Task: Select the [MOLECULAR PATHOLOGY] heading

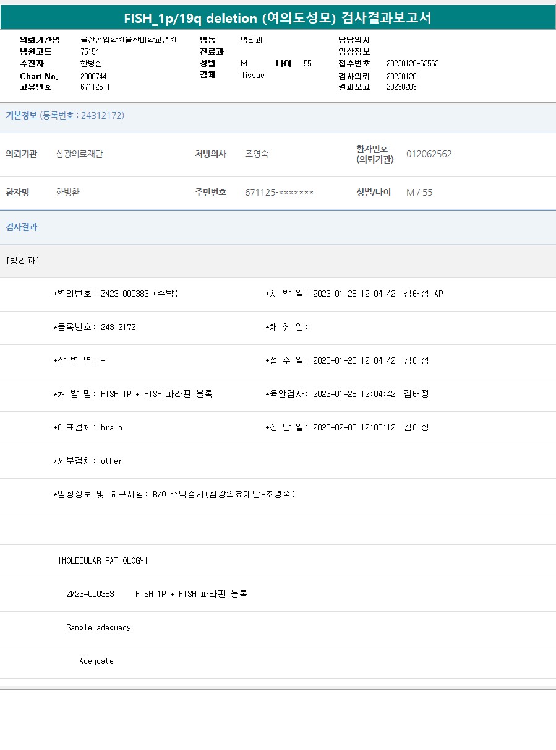Action: 103,560
